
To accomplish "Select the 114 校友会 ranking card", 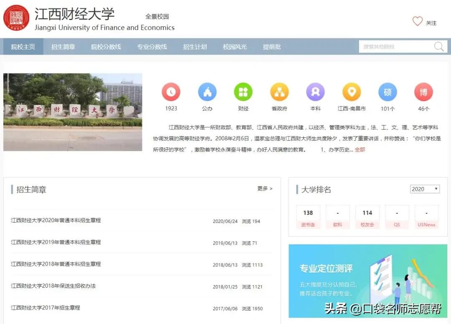I will pos(367,217).
